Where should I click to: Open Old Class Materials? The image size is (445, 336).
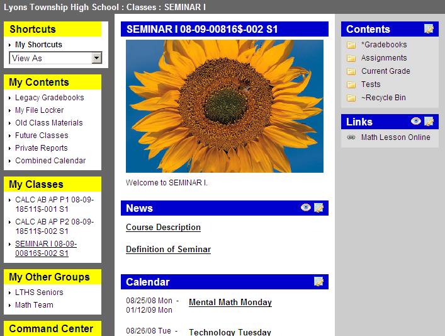point(49,122)
